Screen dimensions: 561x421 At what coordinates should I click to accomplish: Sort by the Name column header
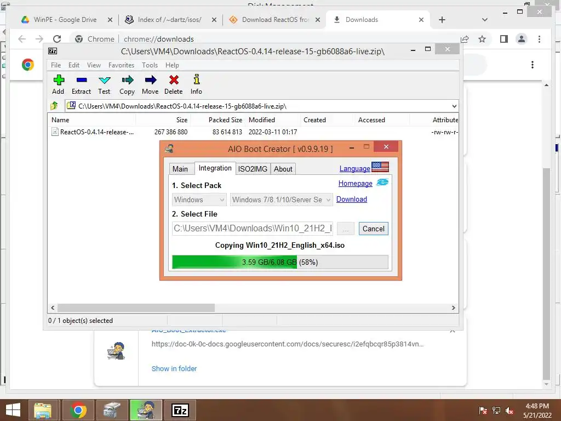[x=91, y=120]
